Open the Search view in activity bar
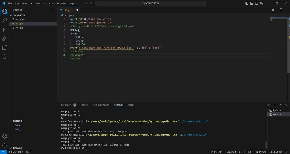 (x=5, y=20)
